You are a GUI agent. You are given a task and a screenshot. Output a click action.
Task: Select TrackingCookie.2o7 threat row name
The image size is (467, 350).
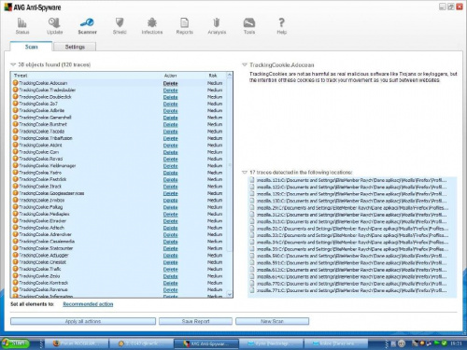click(x=38, y=104)
